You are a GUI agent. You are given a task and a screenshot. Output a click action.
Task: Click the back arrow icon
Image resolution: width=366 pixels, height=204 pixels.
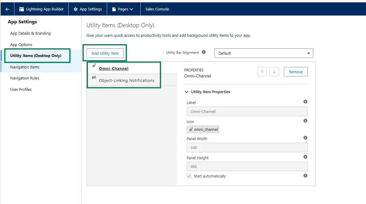(7, 9)
